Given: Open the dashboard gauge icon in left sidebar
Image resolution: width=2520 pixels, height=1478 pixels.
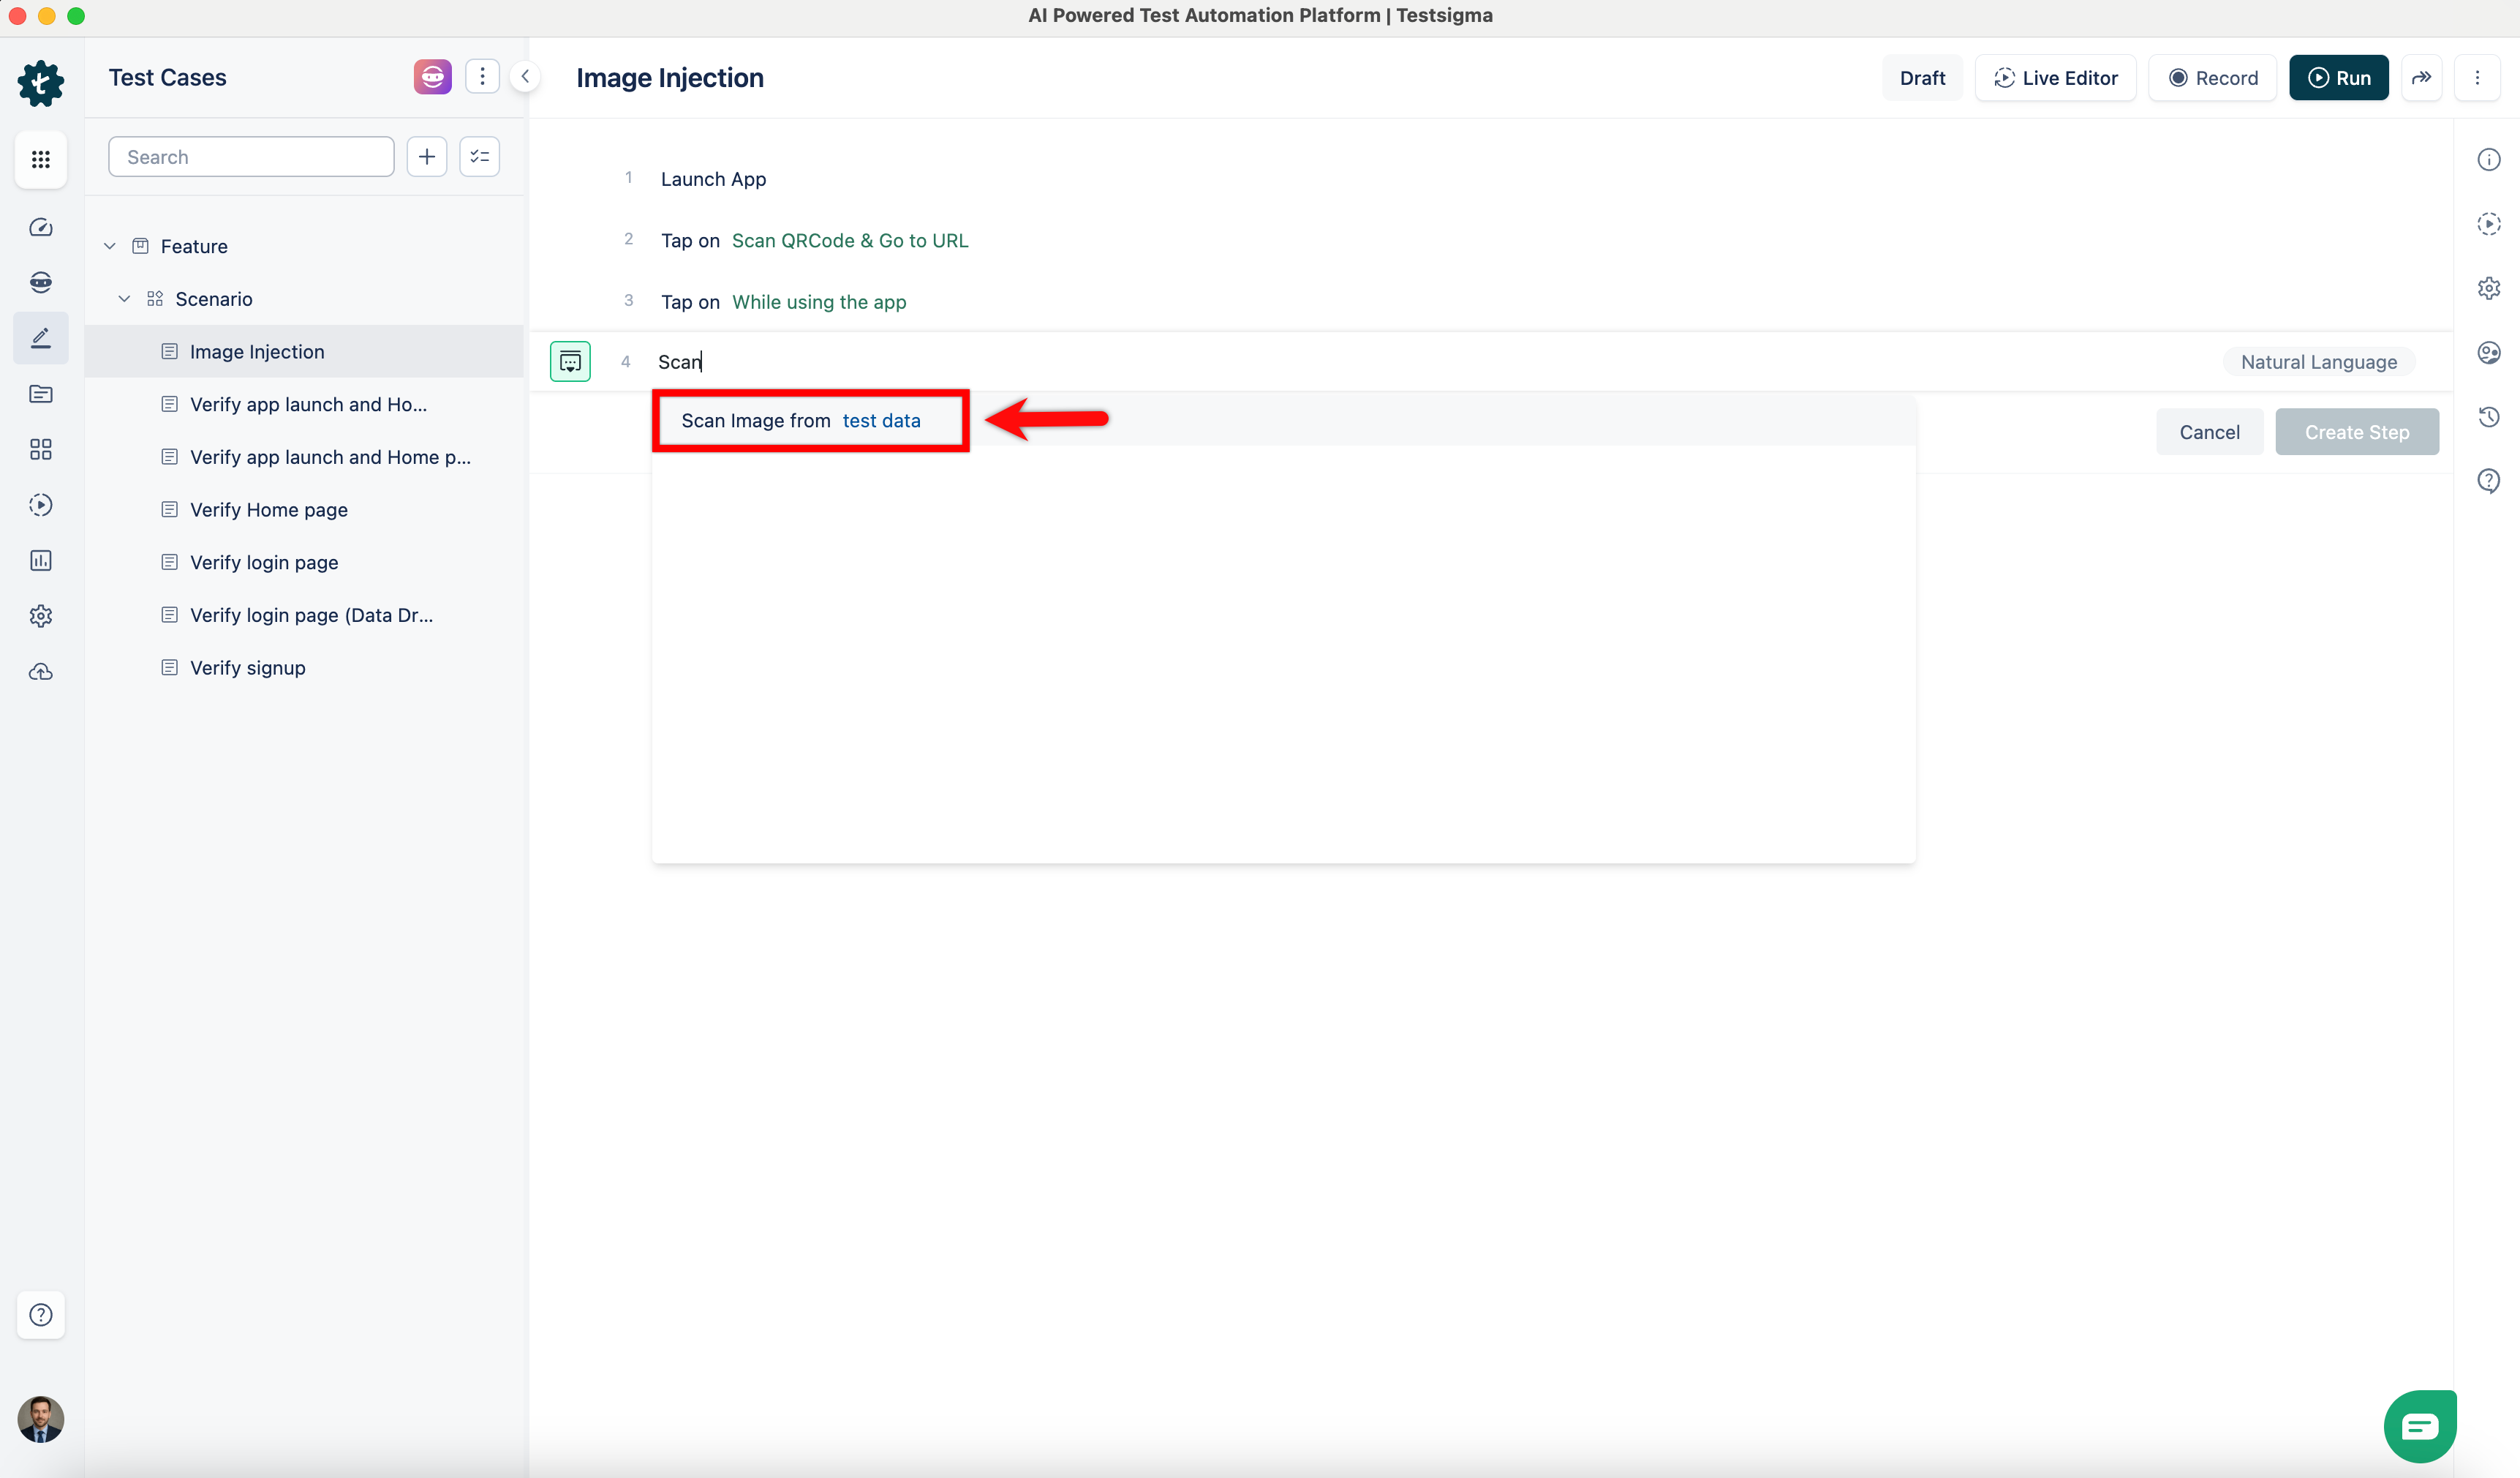Looking at the screenshot, I should point(41,227).
